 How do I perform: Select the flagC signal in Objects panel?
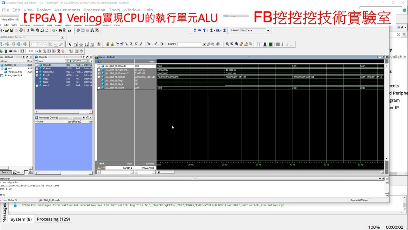[x=46, y=79]
